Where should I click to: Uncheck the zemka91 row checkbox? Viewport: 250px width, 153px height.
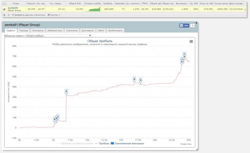tap(4, 9)
